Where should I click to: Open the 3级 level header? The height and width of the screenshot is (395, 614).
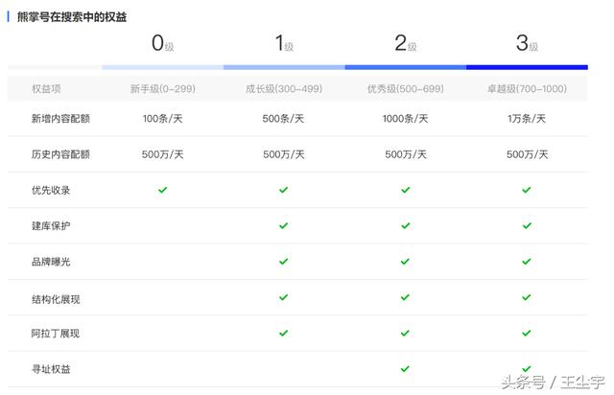pos(527,43)
